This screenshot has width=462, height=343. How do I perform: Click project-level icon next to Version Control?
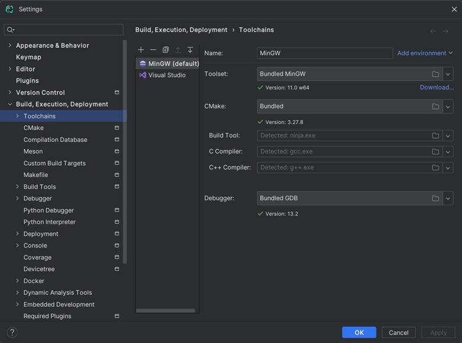point(117,92)
